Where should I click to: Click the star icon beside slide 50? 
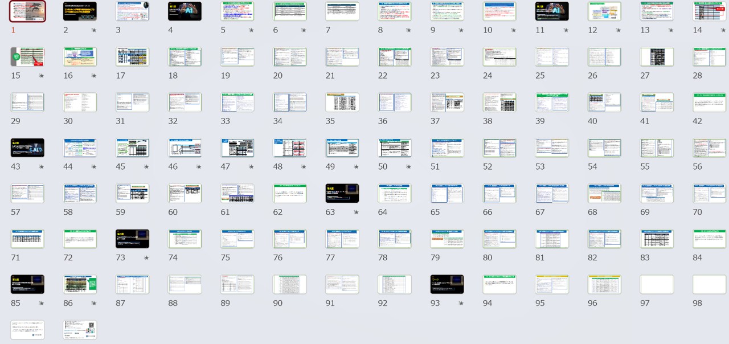coord(408,167)
